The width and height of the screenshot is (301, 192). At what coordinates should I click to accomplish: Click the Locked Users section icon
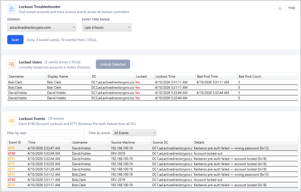(12, 64)
